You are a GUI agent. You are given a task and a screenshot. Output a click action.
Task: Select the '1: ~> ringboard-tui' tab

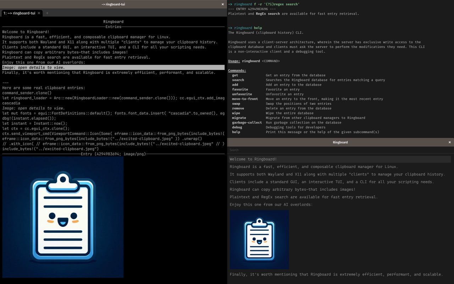(x=20, y=13)
